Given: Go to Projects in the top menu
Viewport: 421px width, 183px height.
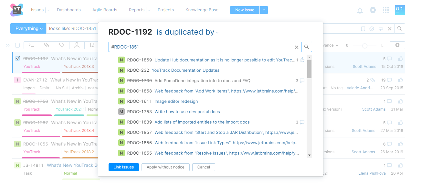Looking at the screenshot, I should coord(166,10).
